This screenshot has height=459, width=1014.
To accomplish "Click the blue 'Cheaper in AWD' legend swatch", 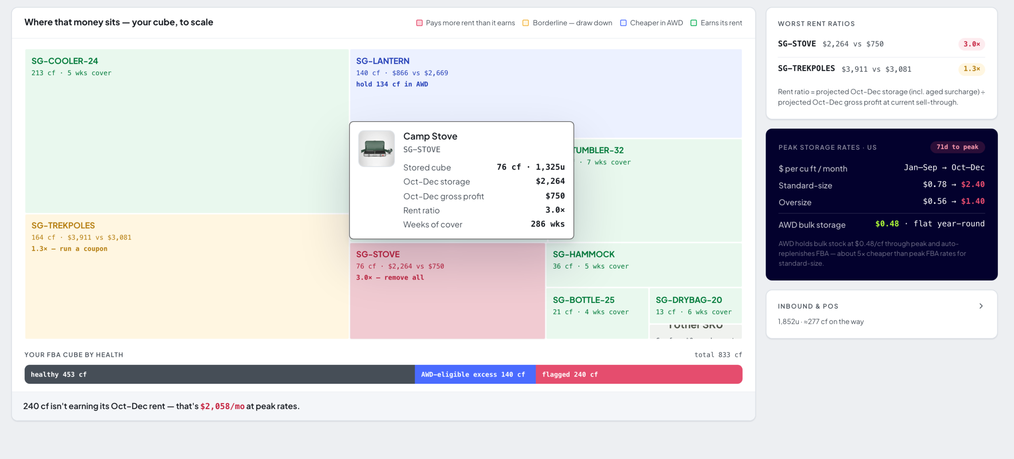I will tap(623, 23).
